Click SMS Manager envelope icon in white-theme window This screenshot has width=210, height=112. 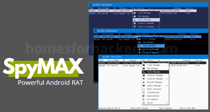[144, 68]
